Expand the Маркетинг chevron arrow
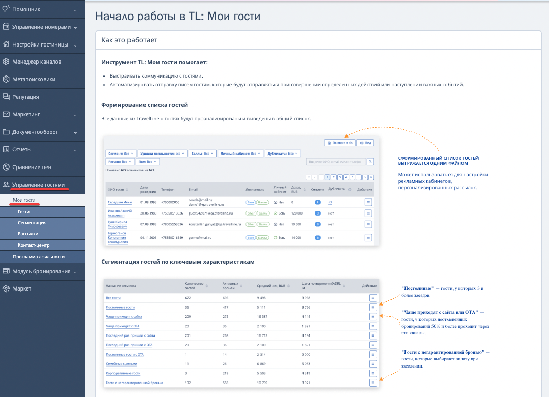Image resolution: width=549 pixels, height=397 pixels. tap(75, 115)
